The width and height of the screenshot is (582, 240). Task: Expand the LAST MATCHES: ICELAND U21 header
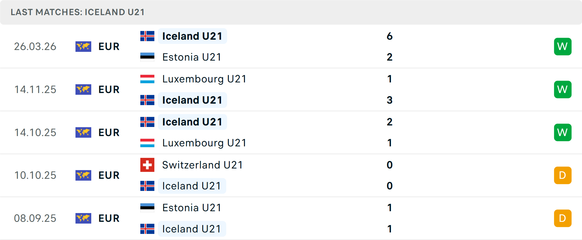pos(77,12)
